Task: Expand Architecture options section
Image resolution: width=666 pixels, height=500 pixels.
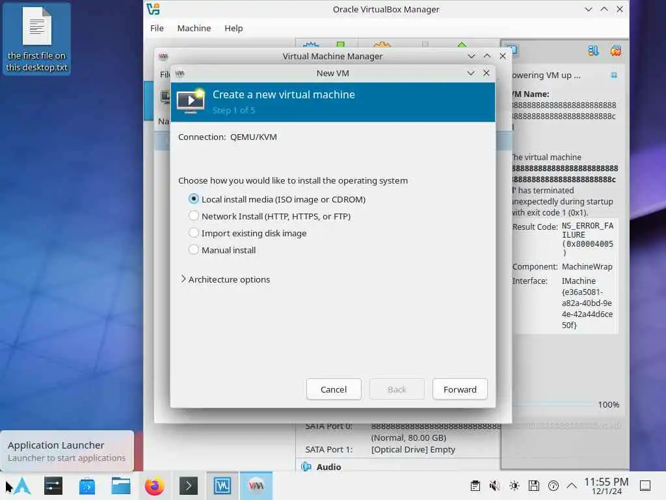Action: 225,279
